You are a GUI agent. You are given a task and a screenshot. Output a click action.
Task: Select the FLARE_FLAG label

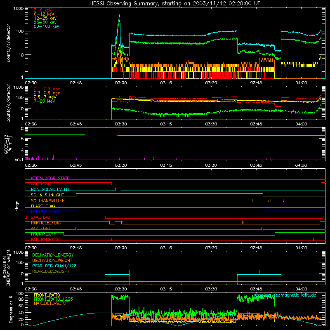[43, 206]
